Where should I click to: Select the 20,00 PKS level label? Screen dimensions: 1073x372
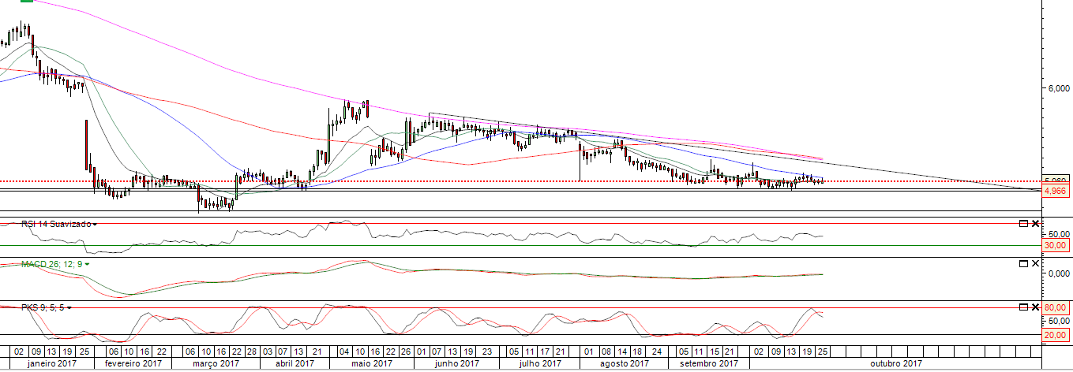1056,335
